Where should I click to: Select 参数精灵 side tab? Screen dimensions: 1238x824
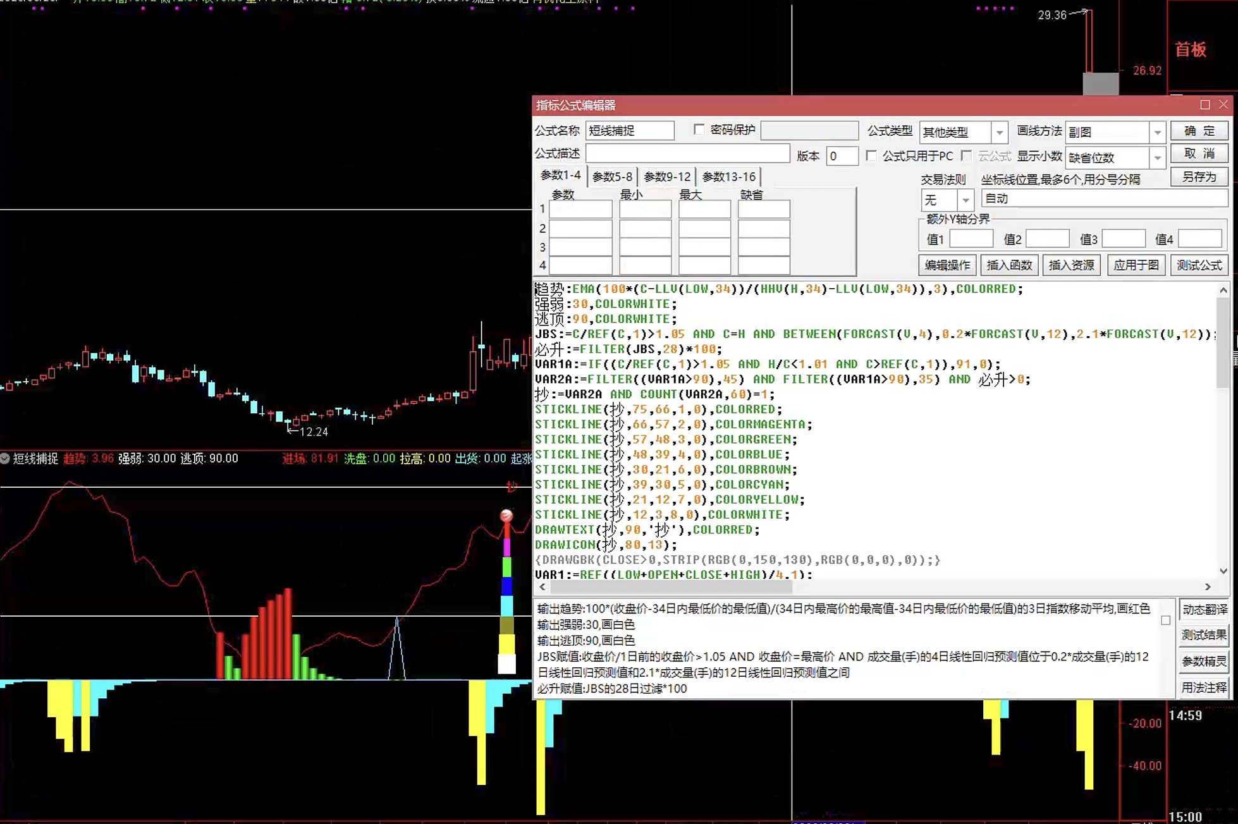[x=1204, y=662]
